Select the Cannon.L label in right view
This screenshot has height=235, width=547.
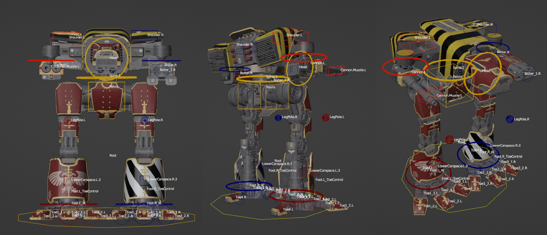[x=419, y=72]
